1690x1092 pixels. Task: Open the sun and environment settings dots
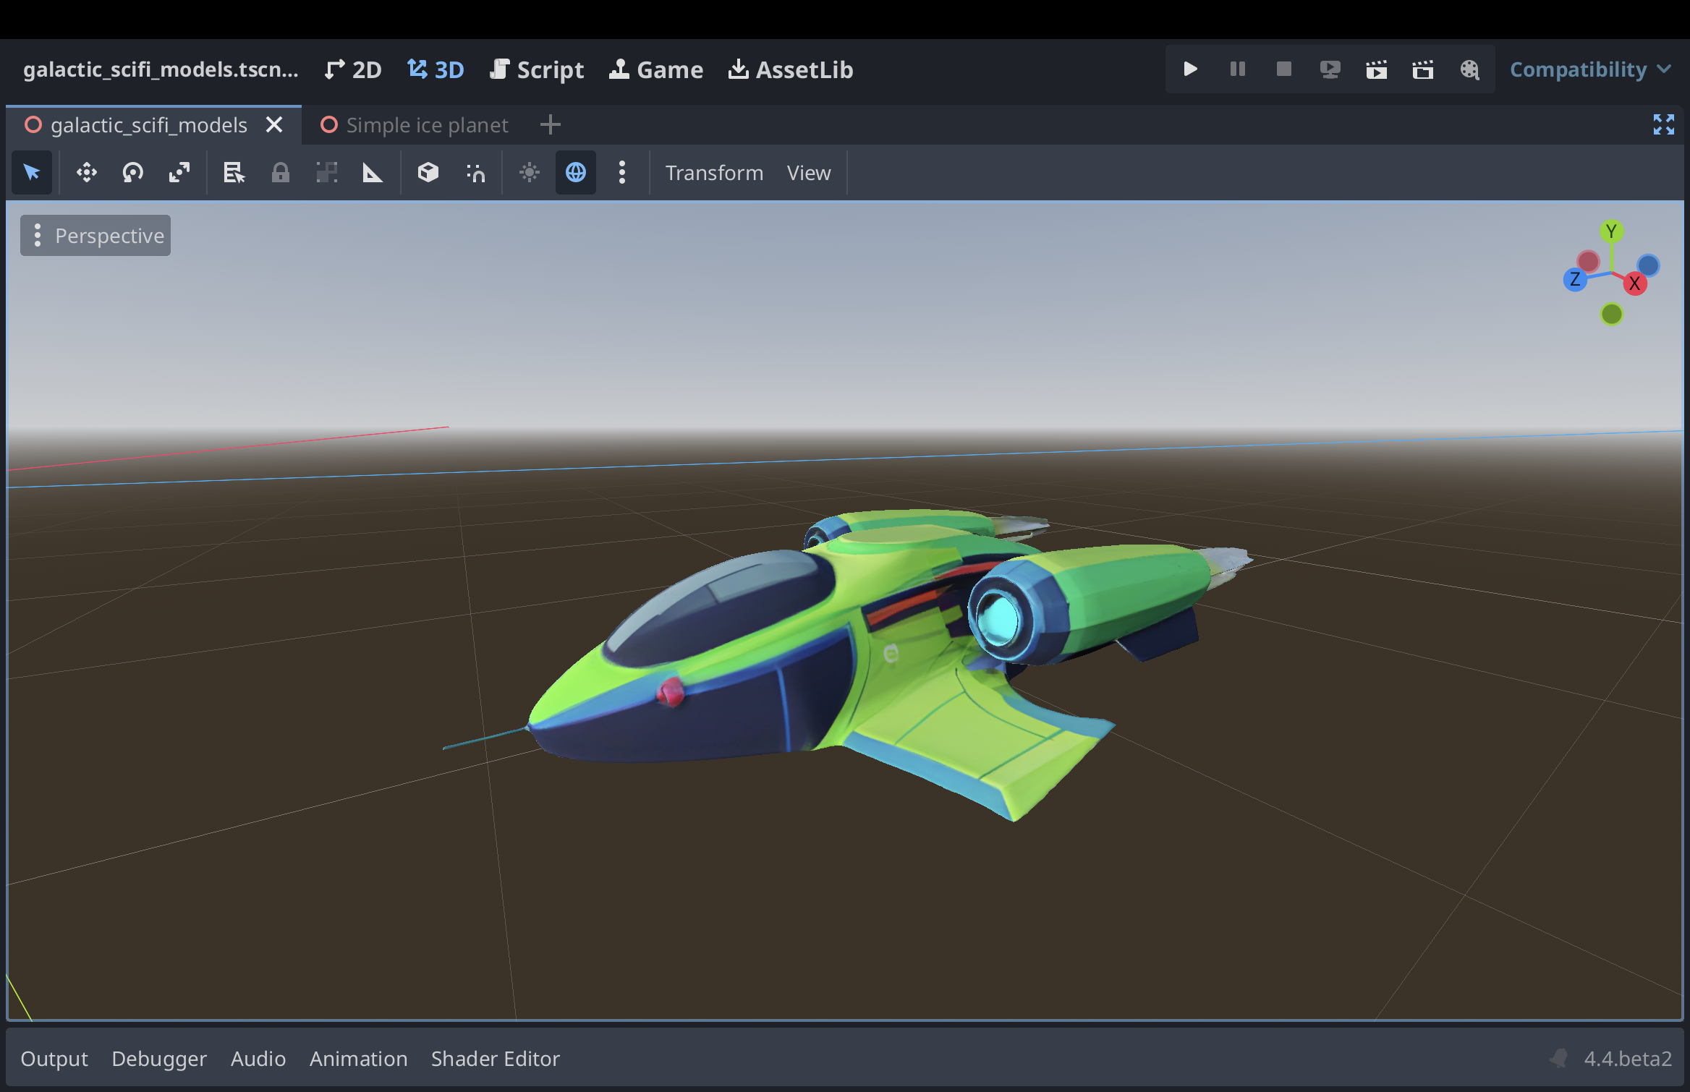622,173
